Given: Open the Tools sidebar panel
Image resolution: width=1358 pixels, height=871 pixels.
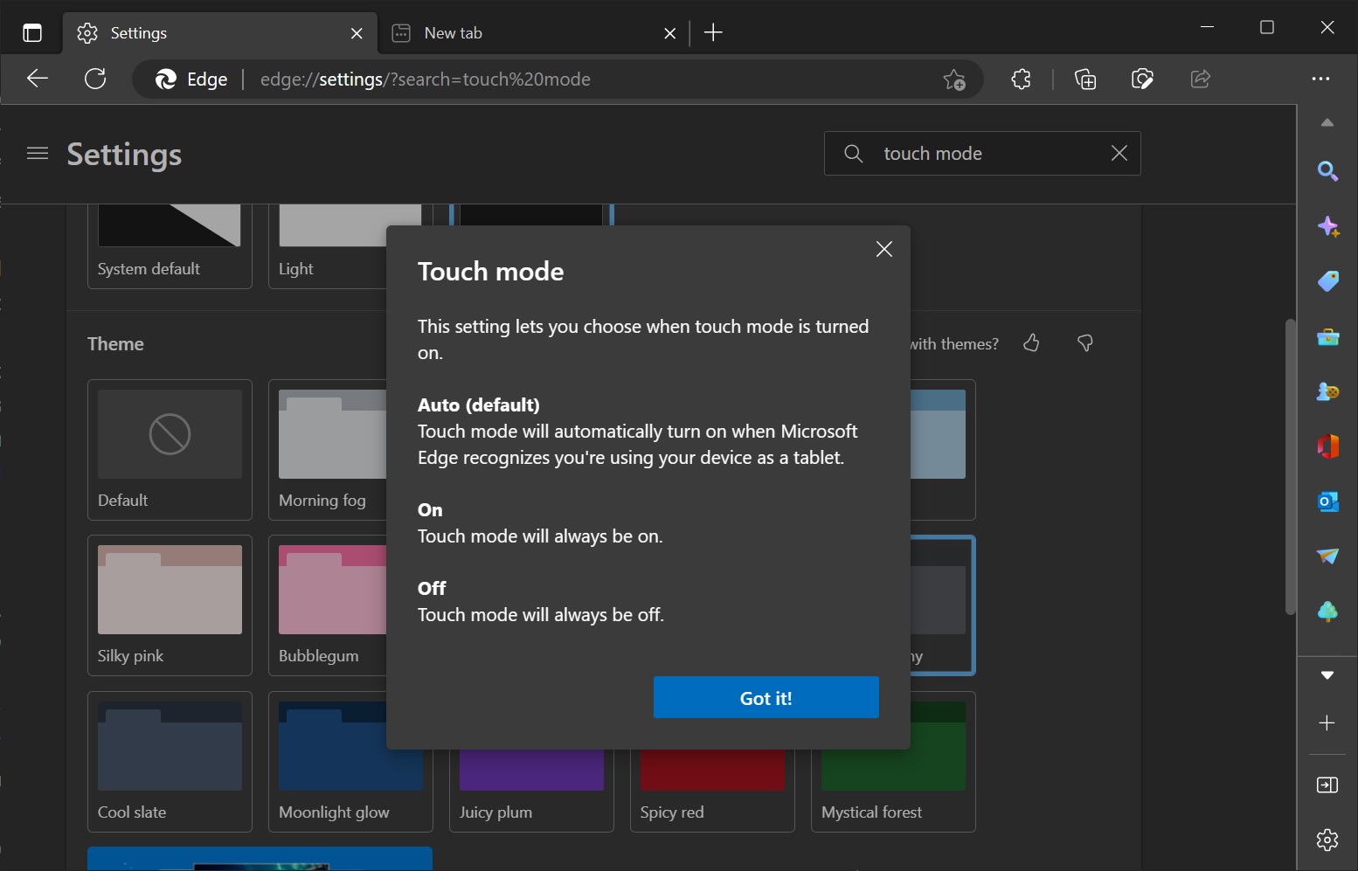Looking at the screenshot, I should [x=1327, y=336].
